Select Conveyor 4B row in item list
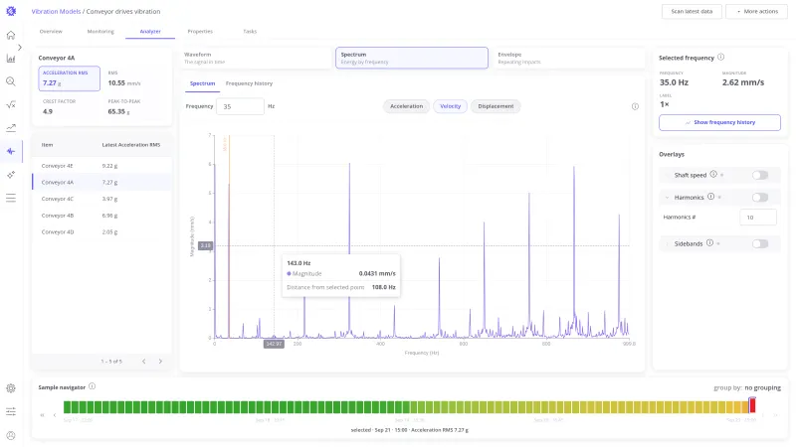Image resolution: width=796 pixels, height=447 pixels. pos(101,216)
